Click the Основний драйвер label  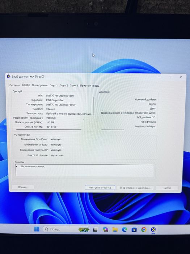click(x=146, y=99)
